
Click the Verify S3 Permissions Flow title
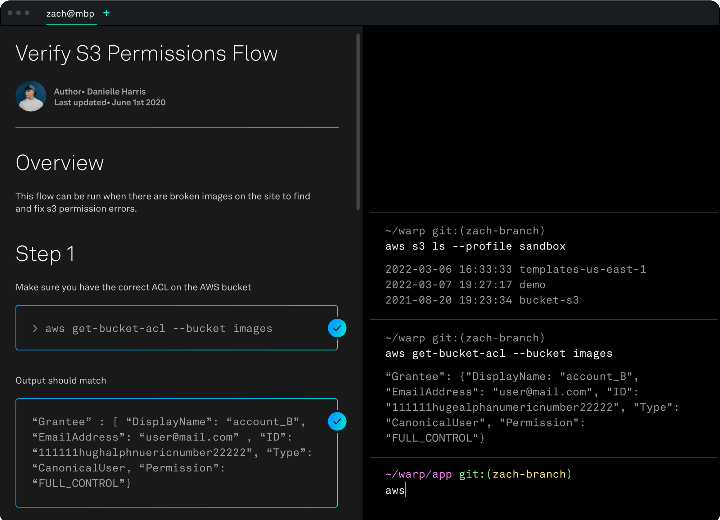(147, 53)
